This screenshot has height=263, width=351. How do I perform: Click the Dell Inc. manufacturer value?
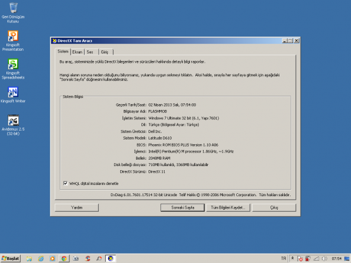[155, 131]
